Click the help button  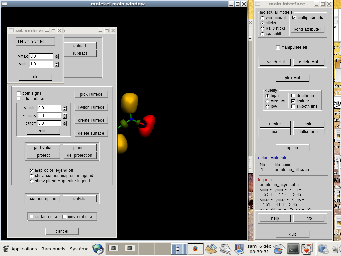pyautogui.click(x=275, y=218)
